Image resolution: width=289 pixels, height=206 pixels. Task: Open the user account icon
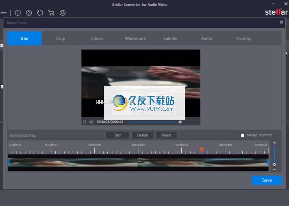coord(63,13)
